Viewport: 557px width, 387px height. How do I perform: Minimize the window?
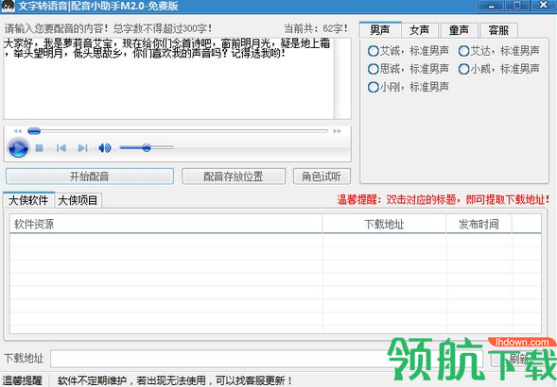point(492,6)
